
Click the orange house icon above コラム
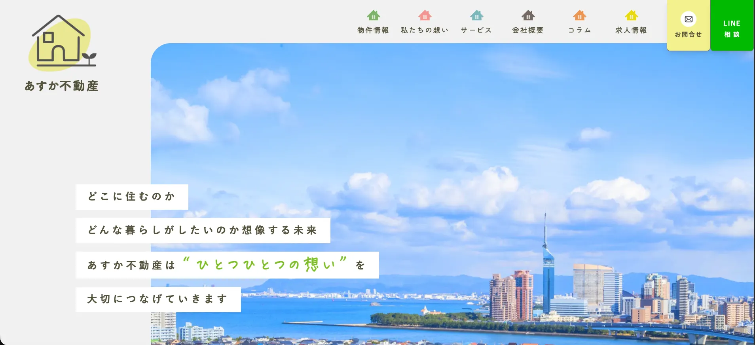(x=579, y=15)
